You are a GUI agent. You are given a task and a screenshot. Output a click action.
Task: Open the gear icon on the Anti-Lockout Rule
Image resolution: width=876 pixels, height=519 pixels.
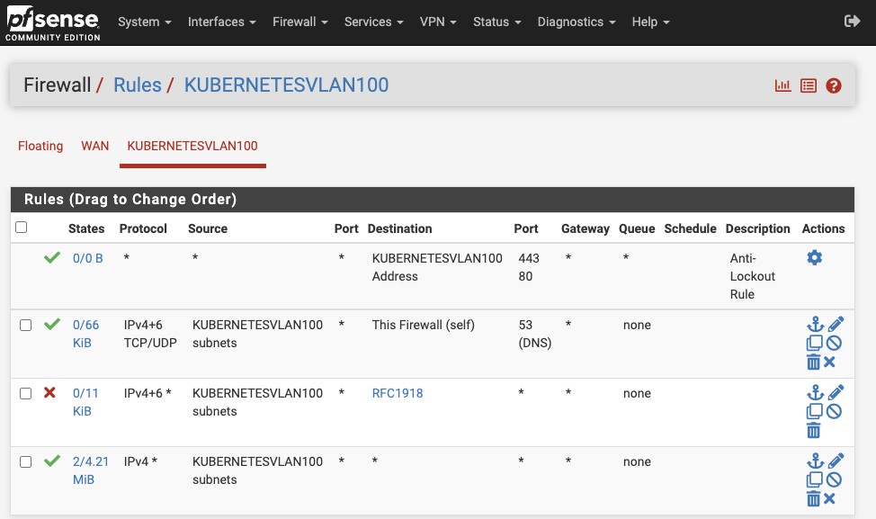point(814,257)
